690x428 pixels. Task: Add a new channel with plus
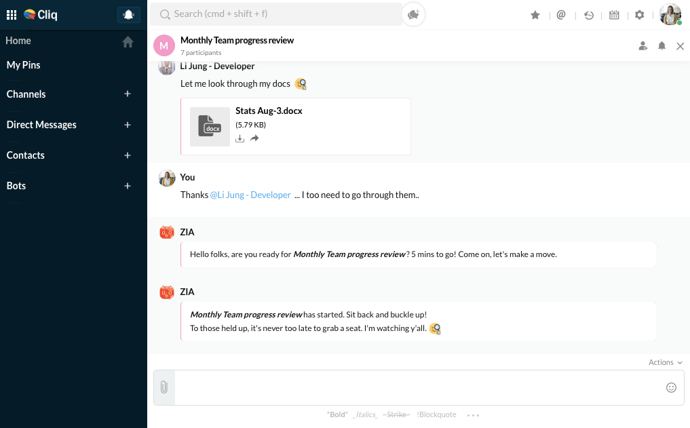pyautogui.click(x=128, y=94)
